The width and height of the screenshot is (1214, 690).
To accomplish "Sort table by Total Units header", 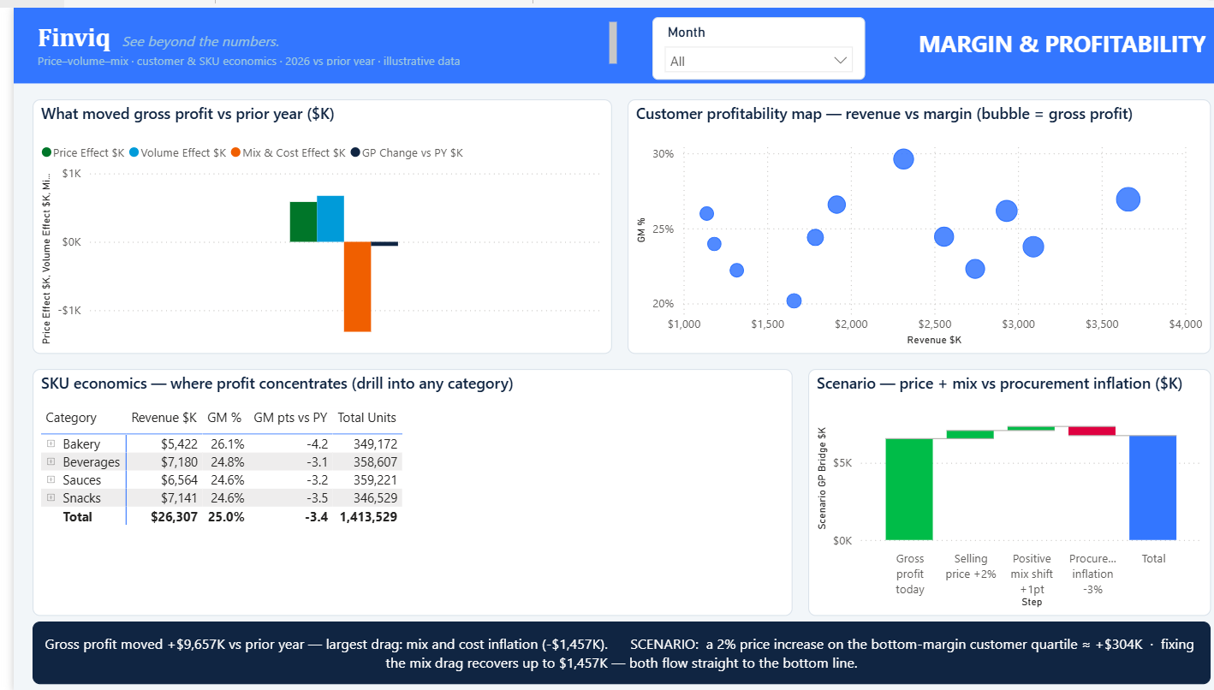I will click(367, 418).
